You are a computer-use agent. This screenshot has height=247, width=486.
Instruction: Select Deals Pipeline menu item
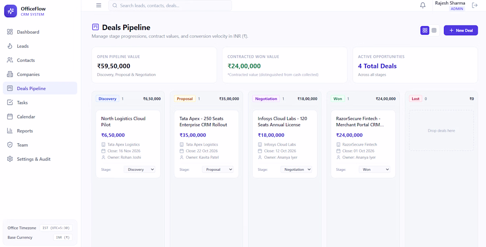[40, 88]
